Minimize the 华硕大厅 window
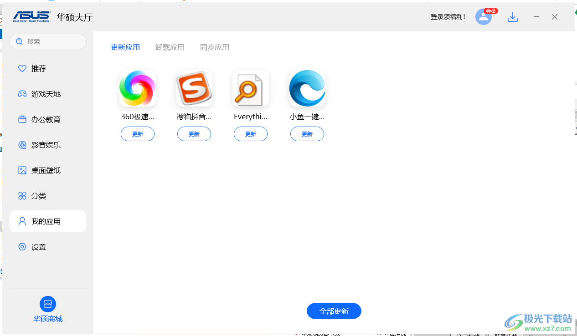 (x=536, y=17)
